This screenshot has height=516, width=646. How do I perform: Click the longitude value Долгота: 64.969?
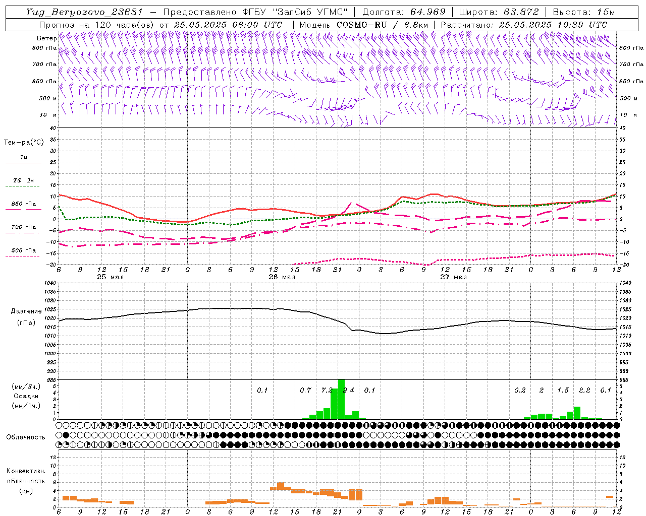pyautogui.click(x=404, y=12)
